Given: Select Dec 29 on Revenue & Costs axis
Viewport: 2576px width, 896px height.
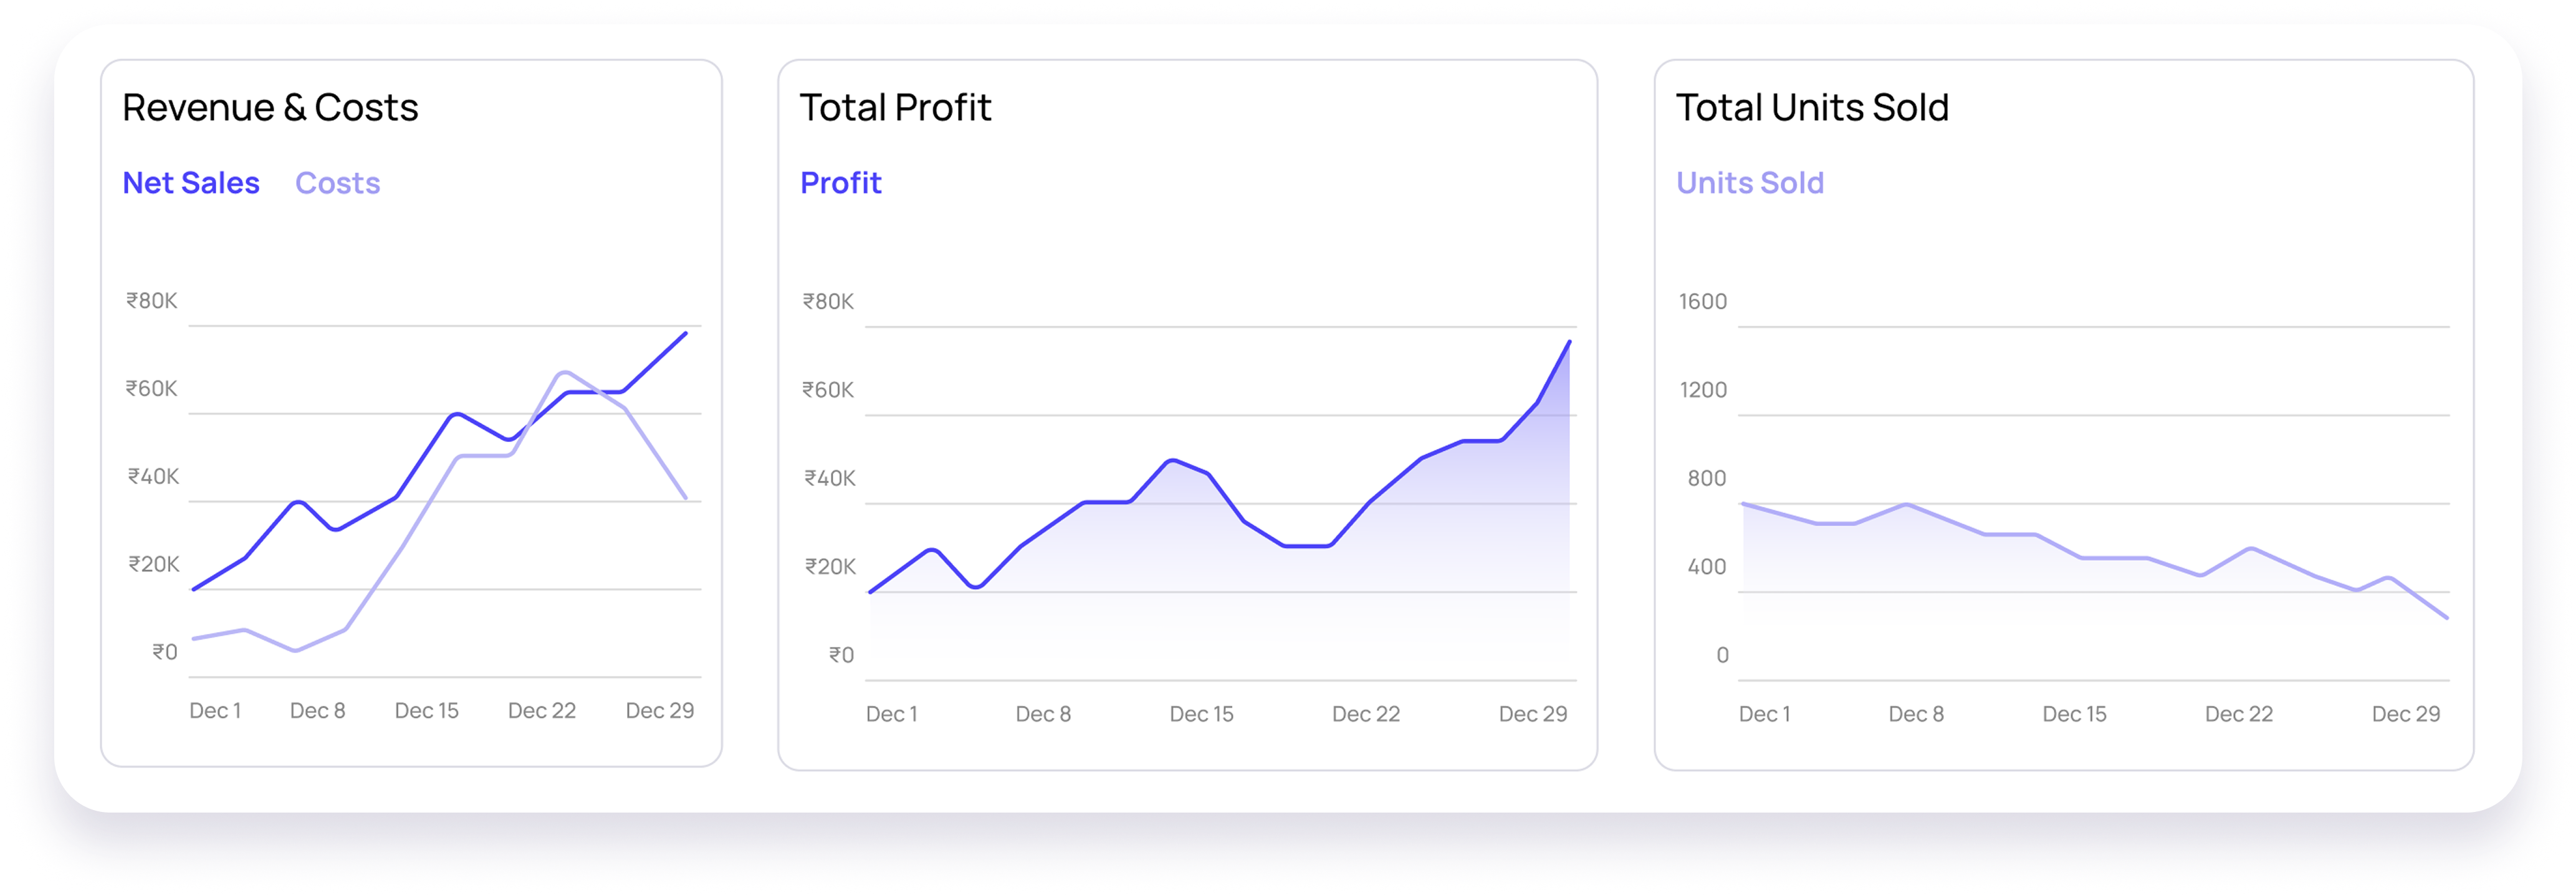Looking at the screenshot, I should tap(659, 710).
